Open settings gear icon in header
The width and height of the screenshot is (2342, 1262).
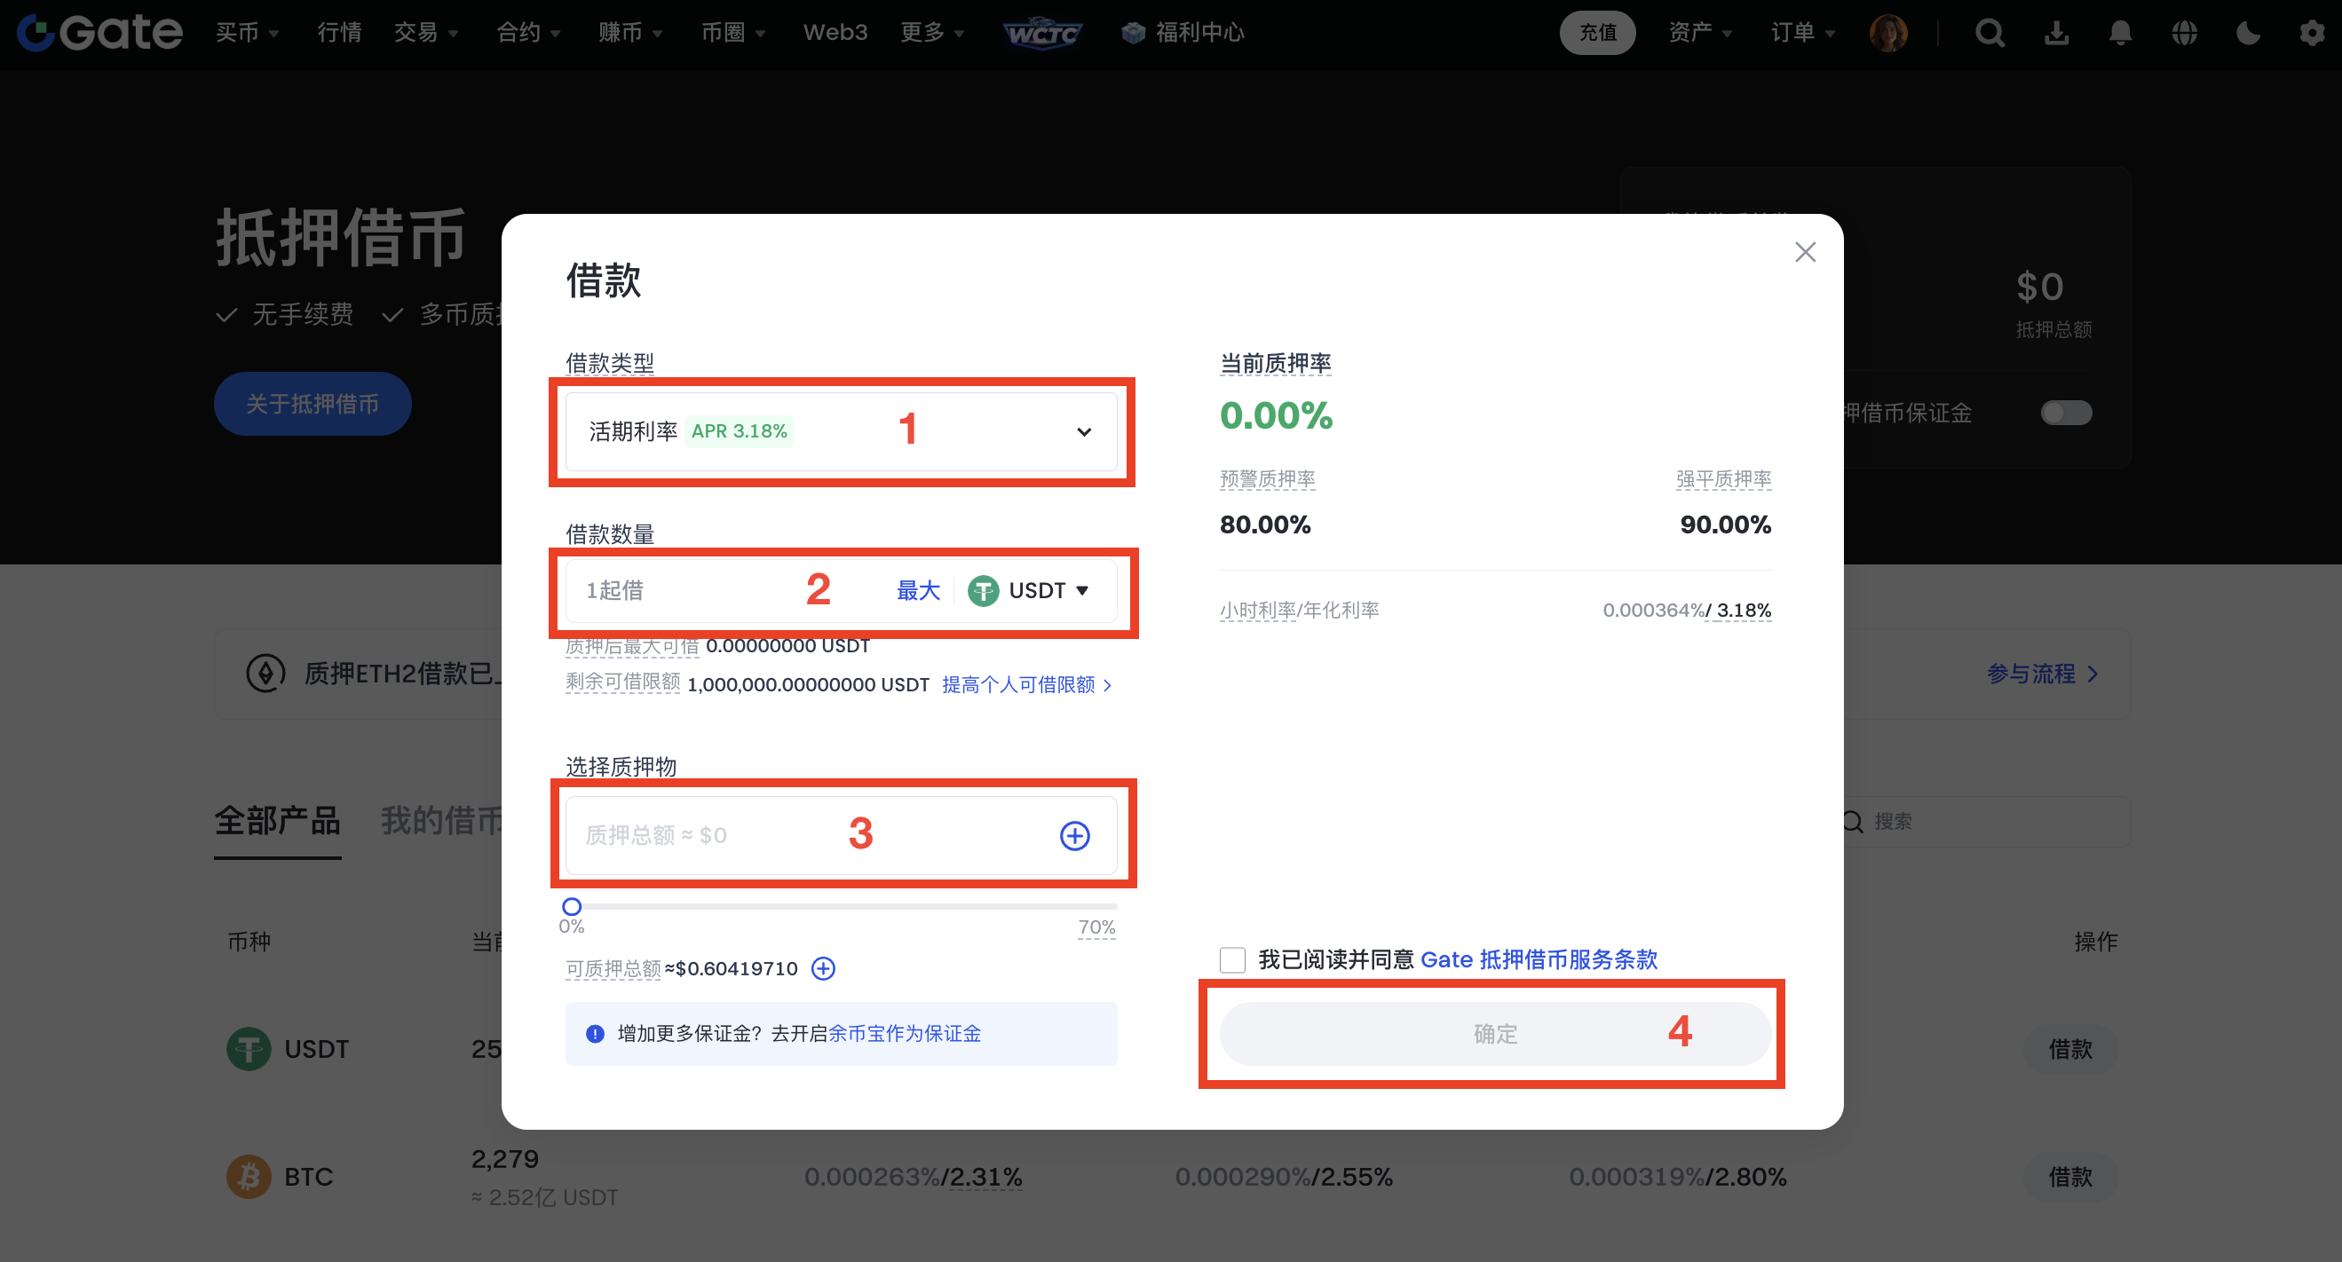tap(2311, 34)
